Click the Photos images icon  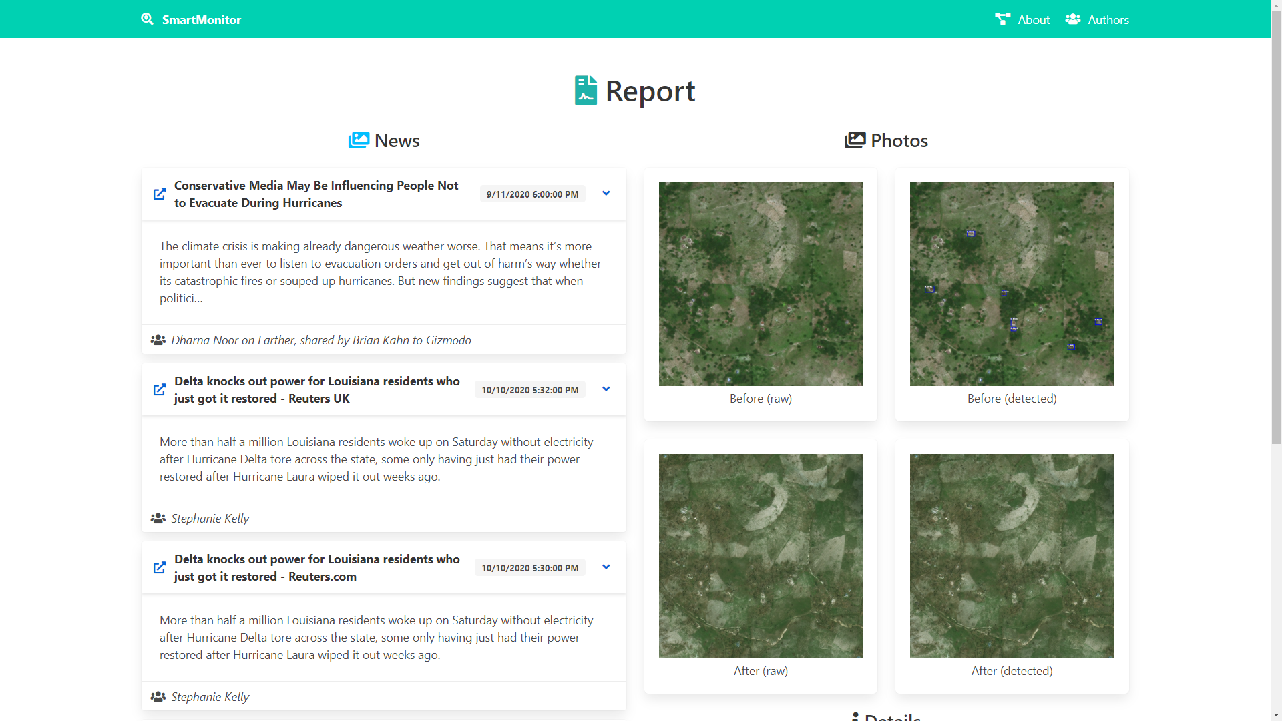tap(855, 140)
